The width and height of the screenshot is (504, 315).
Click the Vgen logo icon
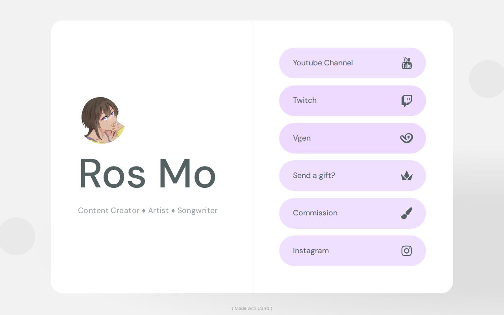pos(407,138)
